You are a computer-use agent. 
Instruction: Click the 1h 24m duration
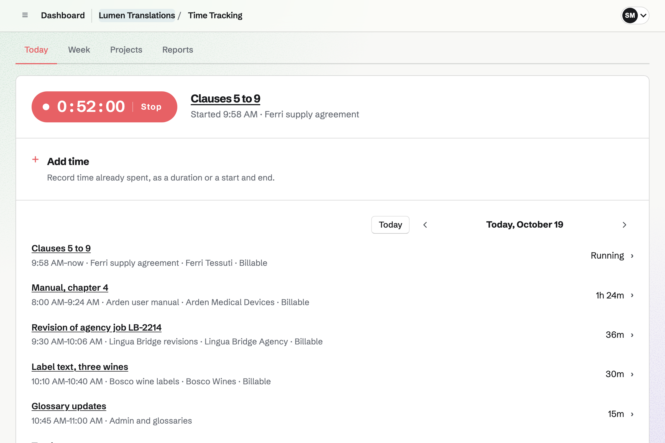click(610, 295)
